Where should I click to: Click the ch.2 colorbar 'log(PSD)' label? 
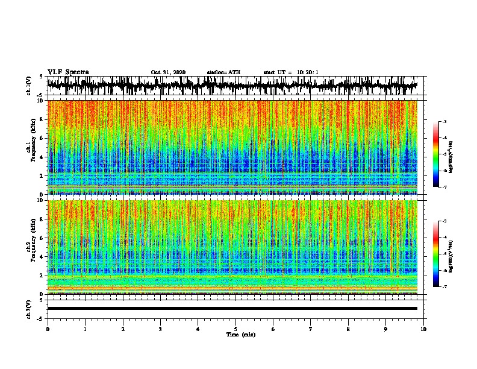pyautogui.click(x=451, y=256)
